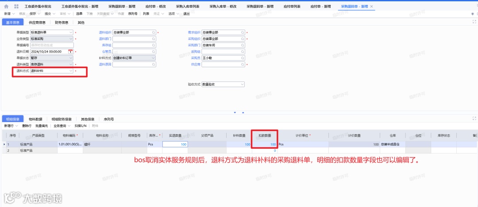Click the 退出 toolbar button
478x207 pixels.
tap(187, 14)
